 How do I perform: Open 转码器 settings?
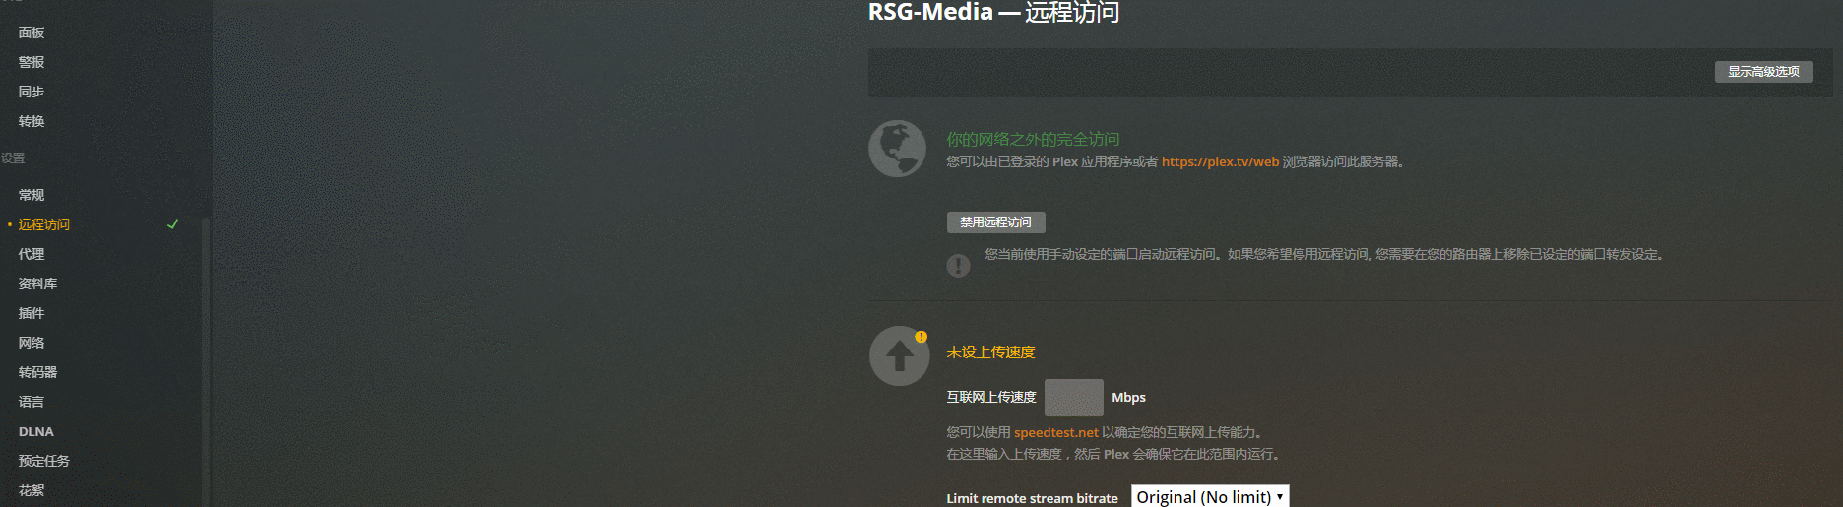pos(37,372)
